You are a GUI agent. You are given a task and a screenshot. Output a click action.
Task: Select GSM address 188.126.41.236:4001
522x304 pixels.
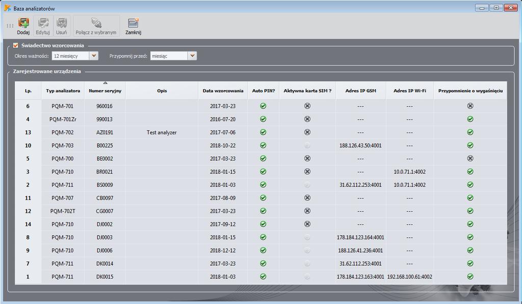point(360,251)
